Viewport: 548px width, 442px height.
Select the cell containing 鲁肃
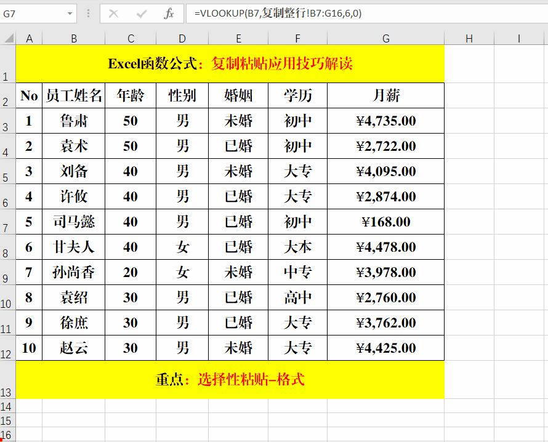click(x=73, y=121)
